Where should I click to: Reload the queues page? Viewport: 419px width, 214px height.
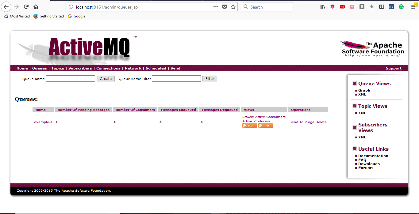pos(26,7)
